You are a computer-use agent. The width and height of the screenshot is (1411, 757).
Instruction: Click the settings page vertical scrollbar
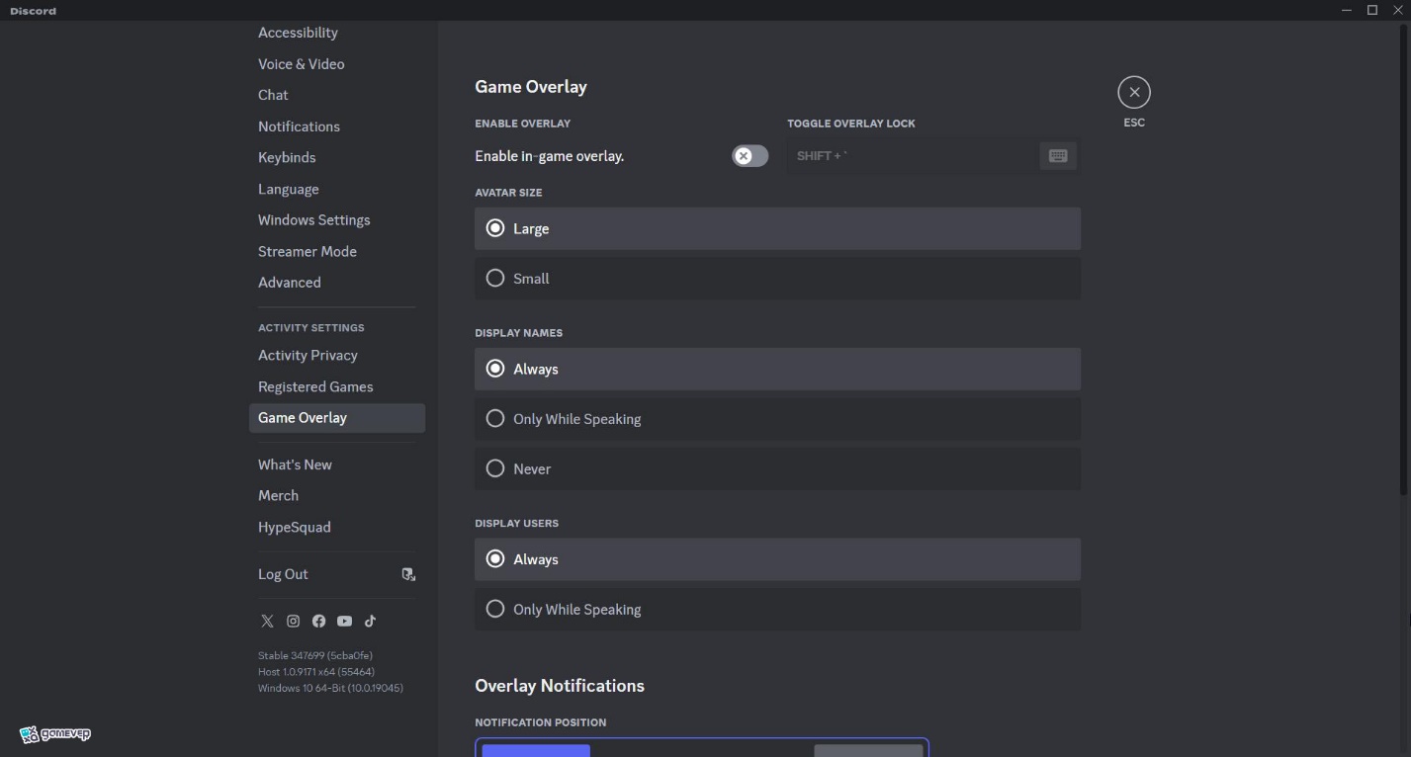tap(1405, 258)
